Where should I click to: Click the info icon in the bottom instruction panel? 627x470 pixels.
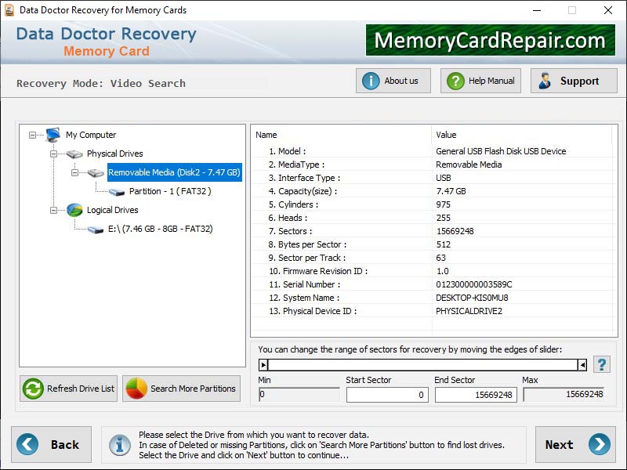[119, 444]
